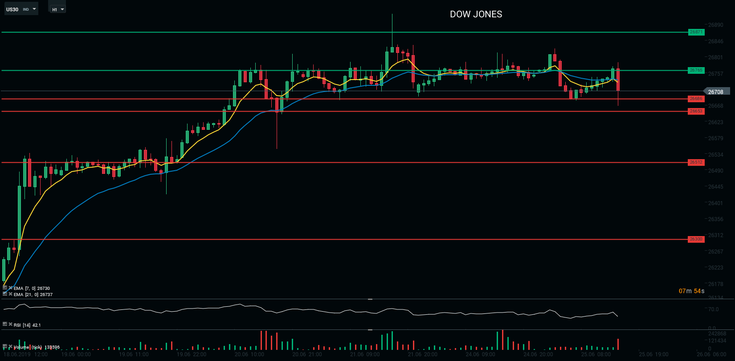Click the candle countdown timer 07m 54s
Image resolution: width=735 pixels, height=361 pixels.
(692, 291)
